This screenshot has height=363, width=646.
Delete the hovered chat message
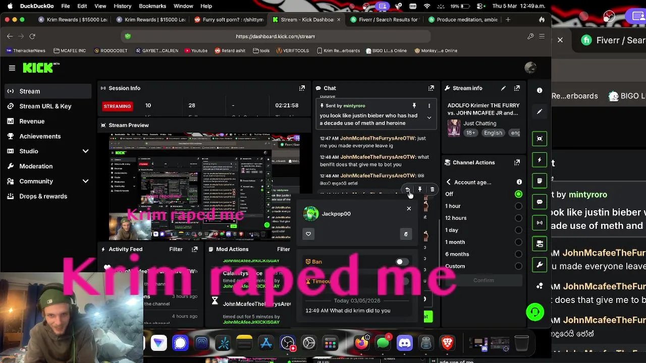pyautogui.click(x=432, y=190)
